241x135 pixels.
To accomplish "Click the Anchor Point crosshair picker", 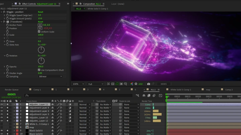I will 40,25.
